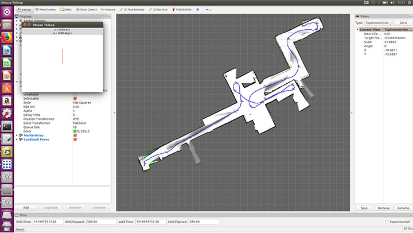Viewport: 413px width, 233px height.
Task: Click the green Color swatch
Action: tap(75, 131)
